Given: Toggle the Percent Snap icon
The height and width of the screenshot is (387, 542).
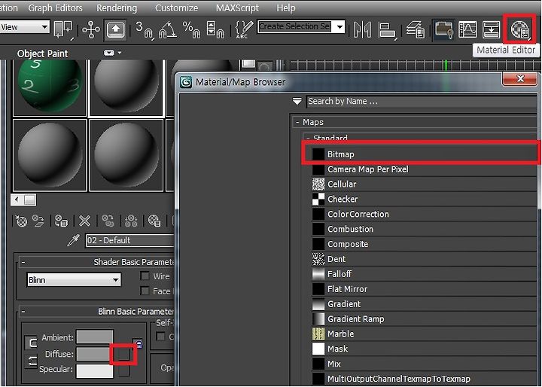Looking at the screenshot, I should [191, 29].
